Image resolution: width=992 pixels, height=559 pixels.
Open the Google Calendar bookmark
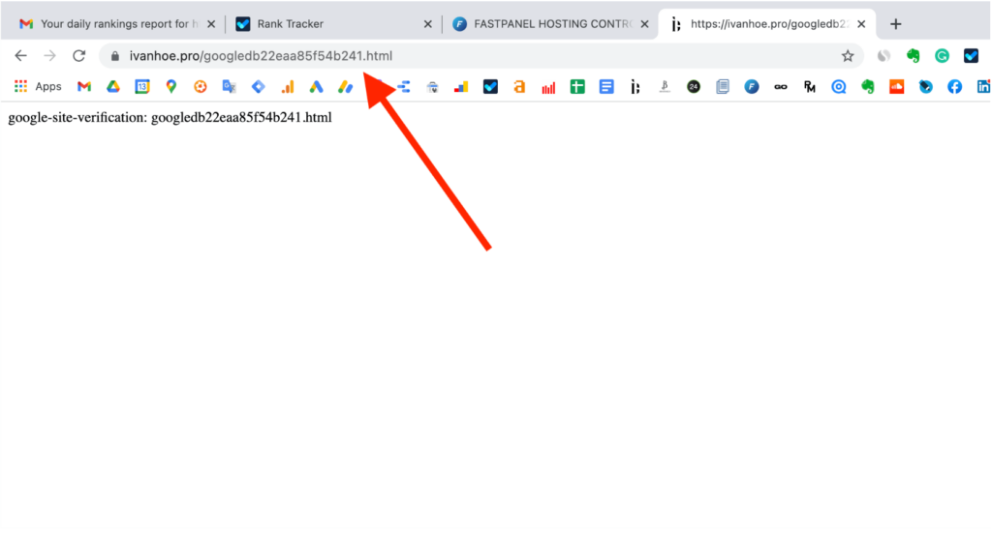point(142,86)
